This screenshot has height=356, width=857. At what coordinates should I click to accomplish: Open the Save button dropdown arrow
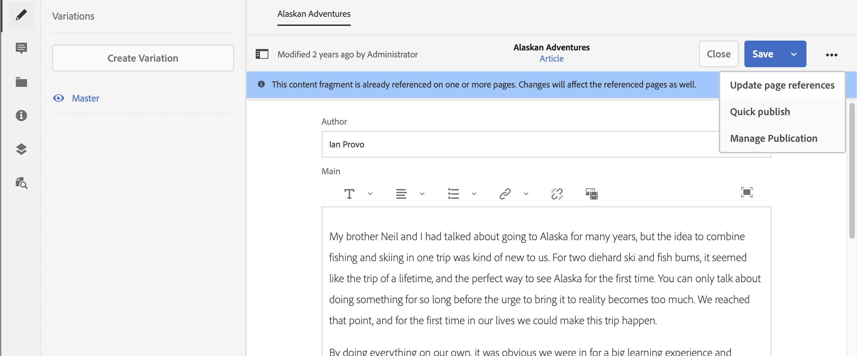tap(794, 54)
